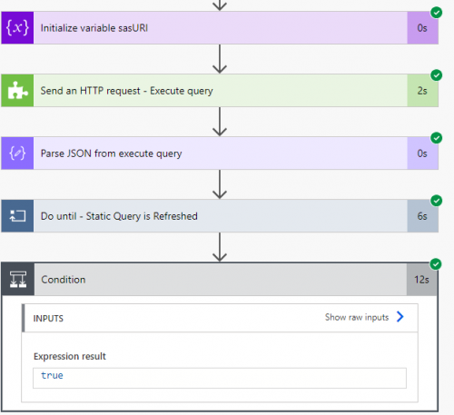The width and height of the screenshot is (454, 415).
Task: Select the Expression result field showing true
Action: pyautogui.click(x=220, y=378)
